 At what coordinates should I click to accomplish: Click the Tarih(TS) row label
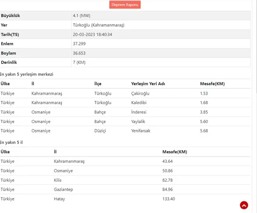(10, 35)
